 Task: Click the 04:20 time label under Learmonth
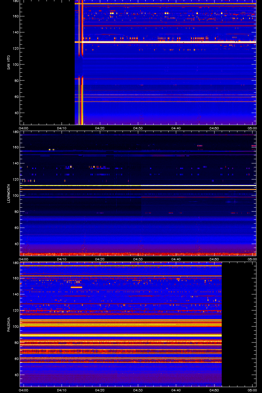[100, 259]
